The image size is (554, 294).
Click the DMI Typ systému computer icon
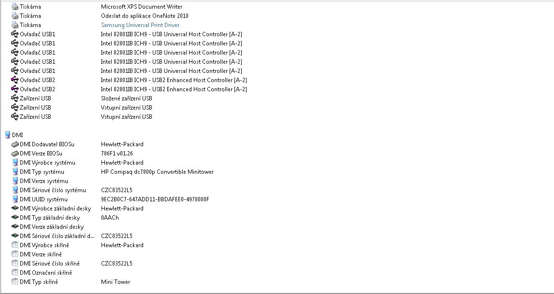15,171
